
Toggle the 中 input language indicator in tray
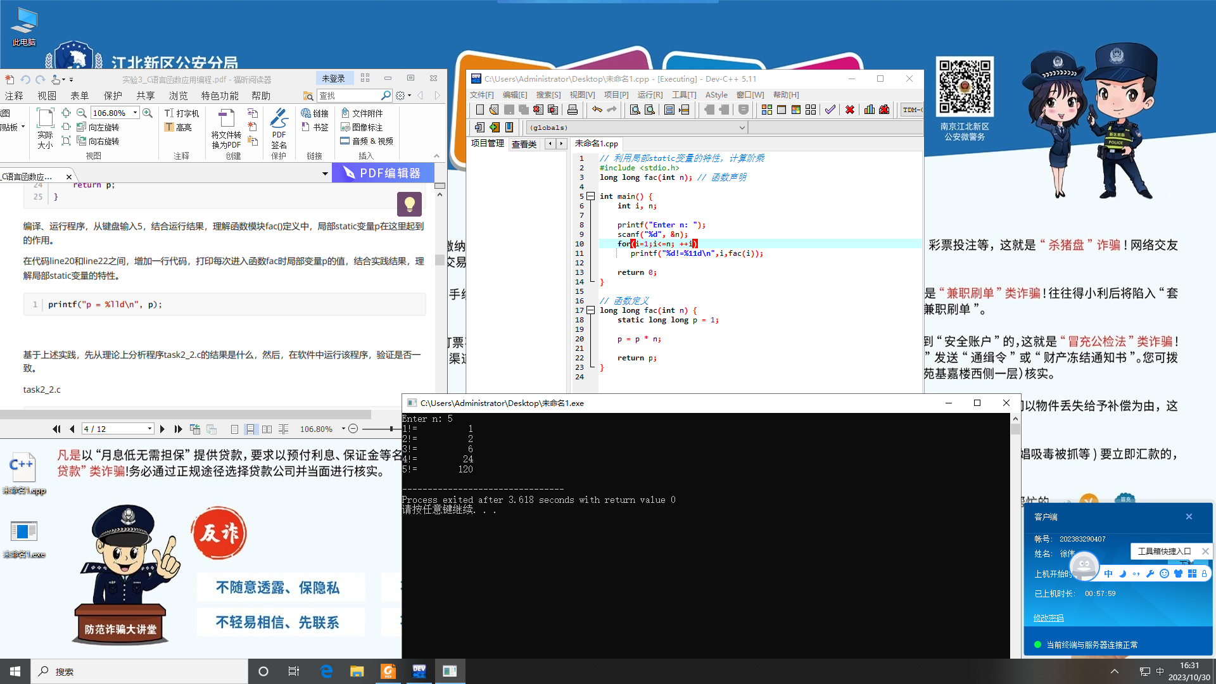pos(1160,671)
